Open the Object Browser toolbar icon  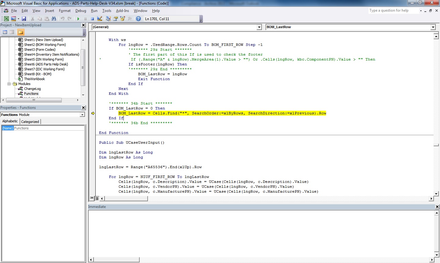tap(123, 19)
